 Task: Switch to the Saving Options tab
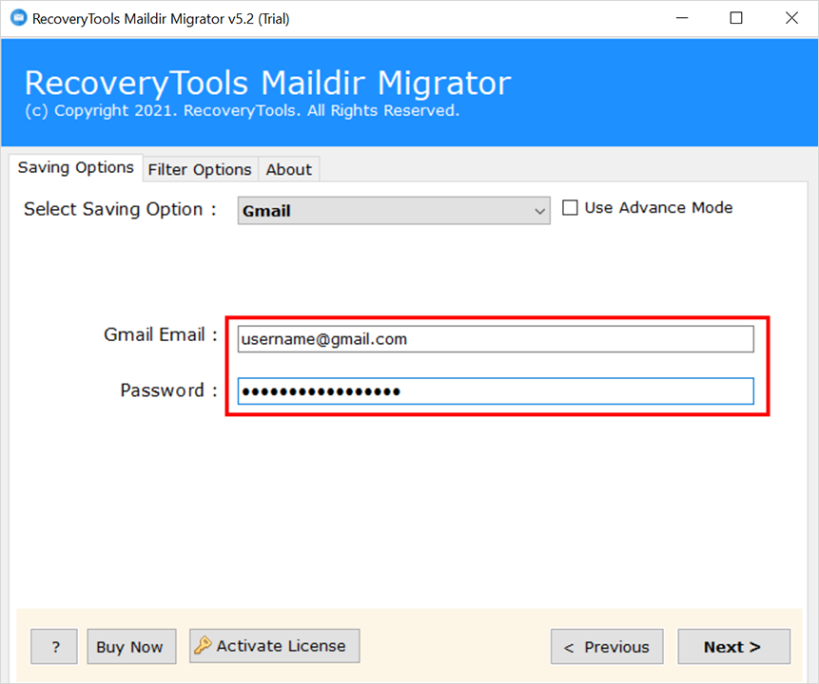click(x=76, y=167)
